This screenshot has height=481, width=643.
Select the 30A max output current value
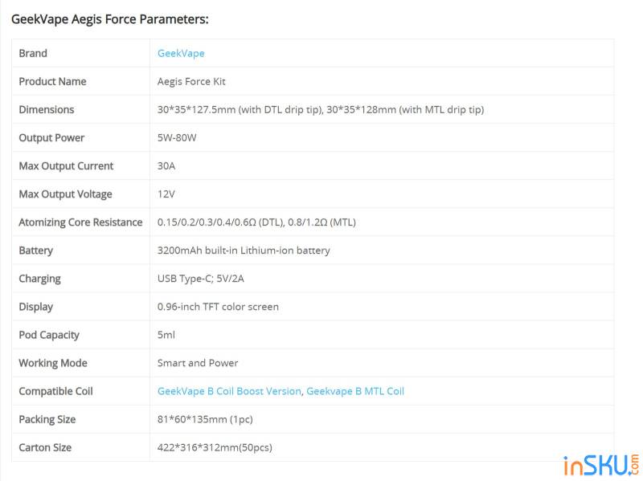click(166, 165)
